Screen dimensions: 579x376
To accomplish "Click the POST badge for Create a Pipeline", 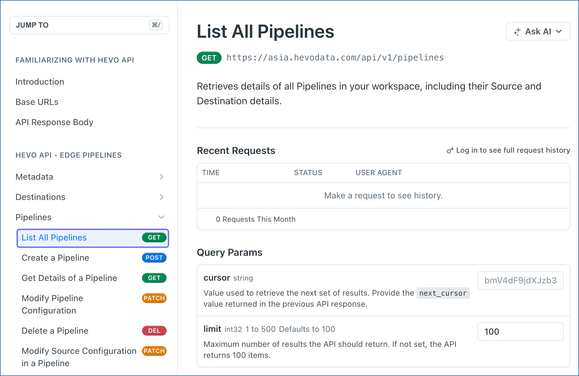I will click(x=154, y=258).
